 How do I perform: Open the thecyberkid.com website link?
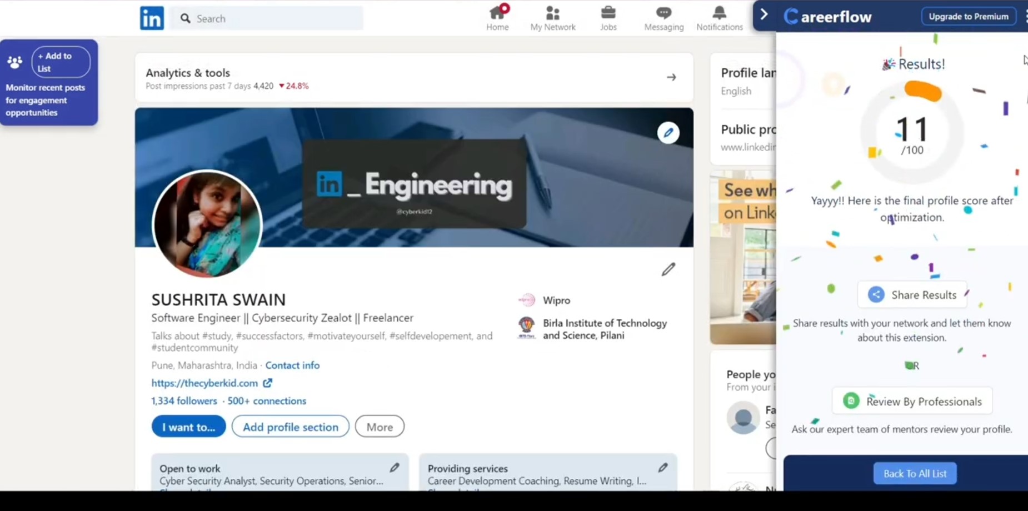(x=204, y=383)
